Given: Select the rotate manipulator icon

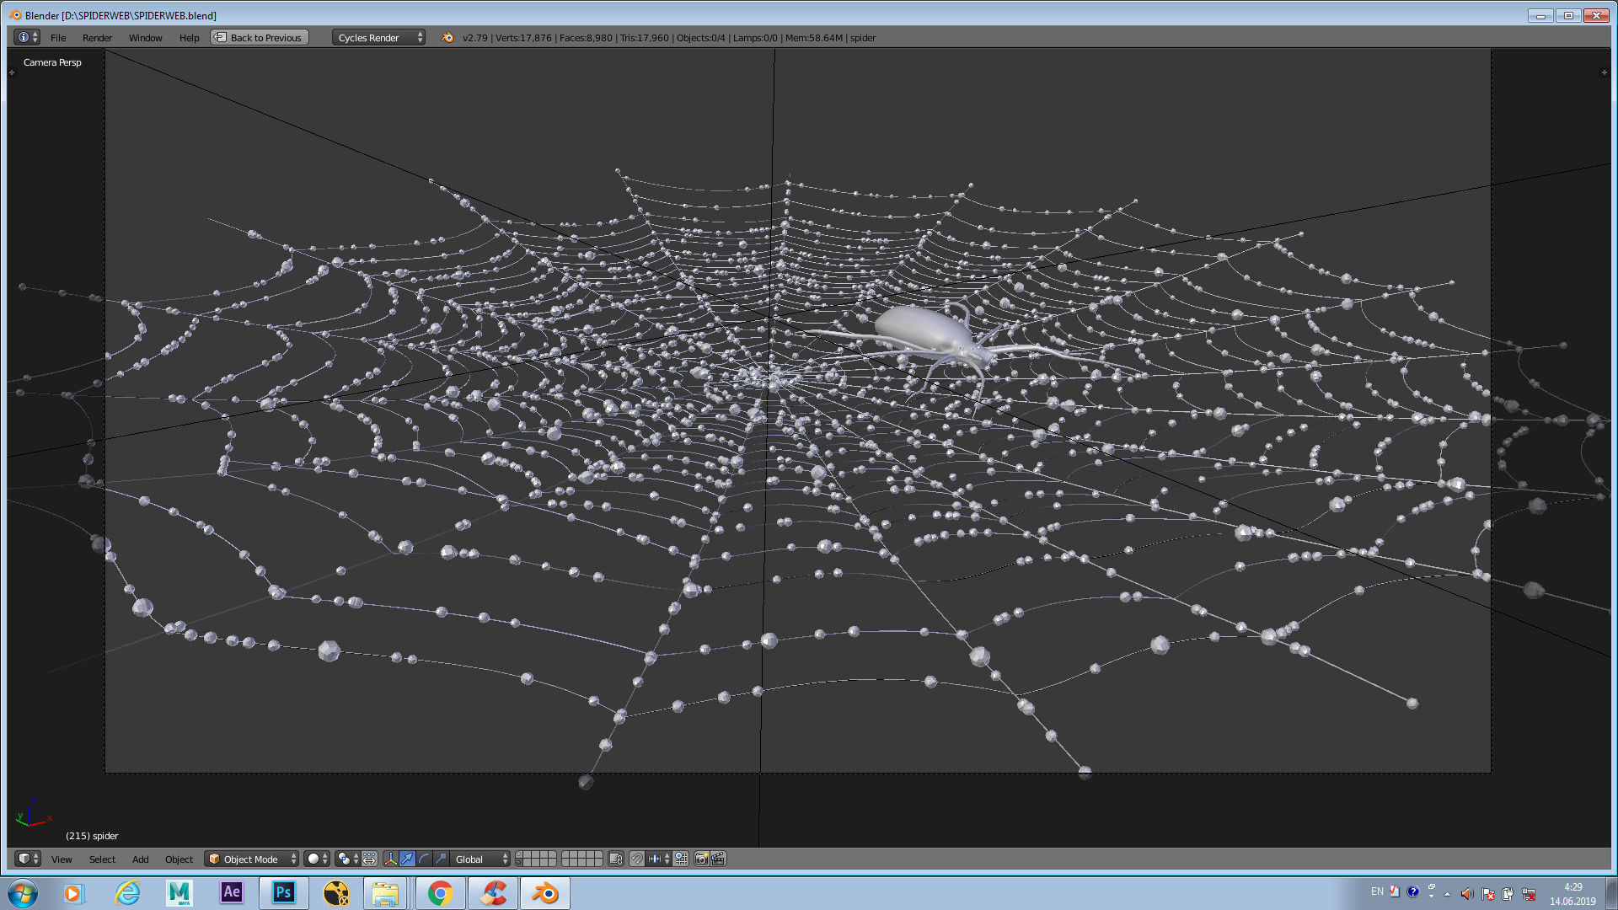Looking at the screenshot, I should coord(424,859).
